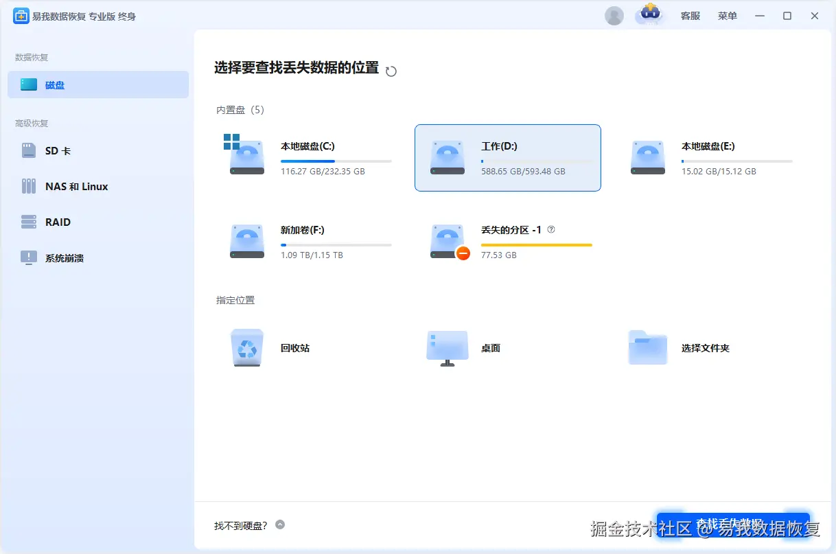Click the E: drive usage bar

pyautogui.click(x=736, y=161)
